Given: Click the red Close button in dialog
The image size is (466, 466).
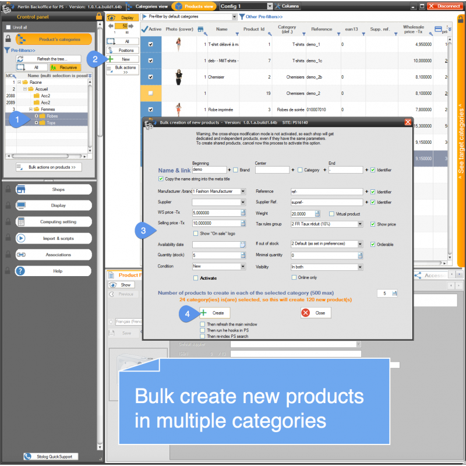Looking at the screenshot, I should [316, 313].
